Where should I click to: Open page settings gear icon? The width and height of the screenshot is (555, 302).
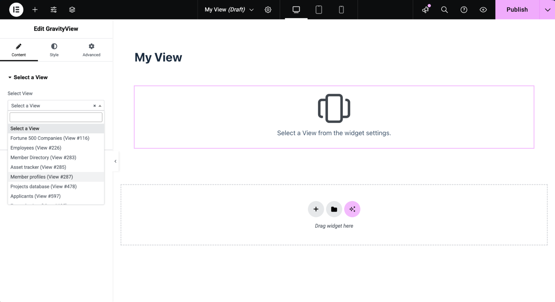(268, 9)
